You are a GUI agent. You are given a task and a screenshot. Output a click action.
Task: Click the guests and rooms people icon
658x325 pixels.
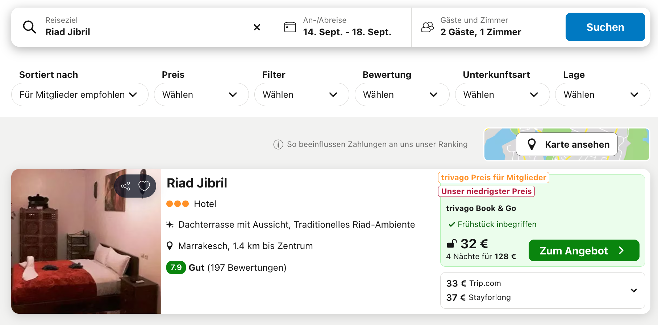coord(428,27)
